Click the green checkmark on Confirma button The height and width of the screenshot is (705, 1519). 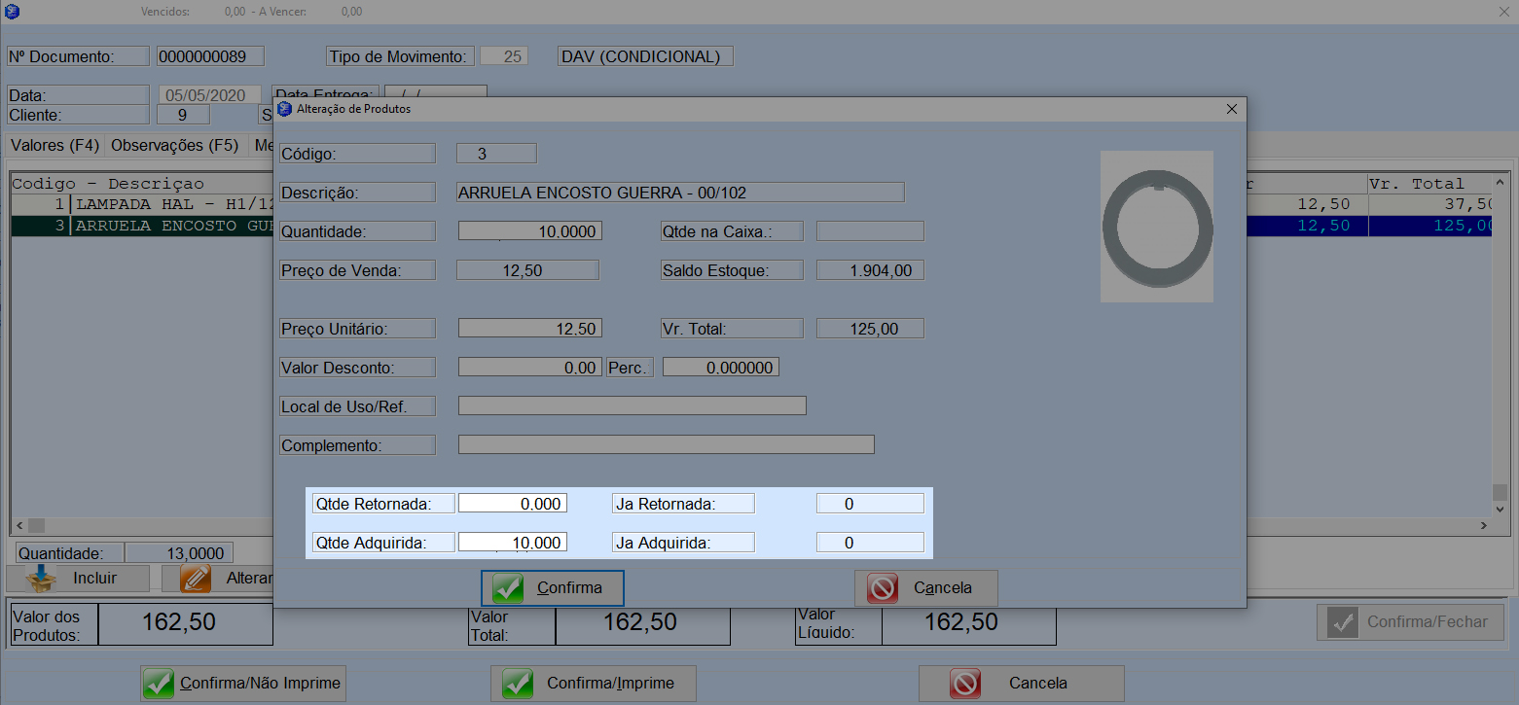[508, 588]
